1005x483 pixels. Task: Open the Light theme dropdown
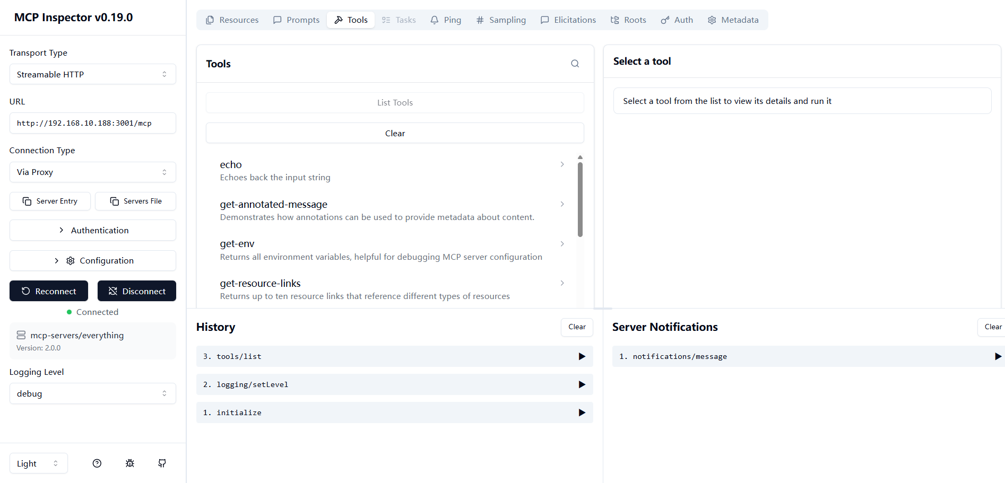coord(39,463)
